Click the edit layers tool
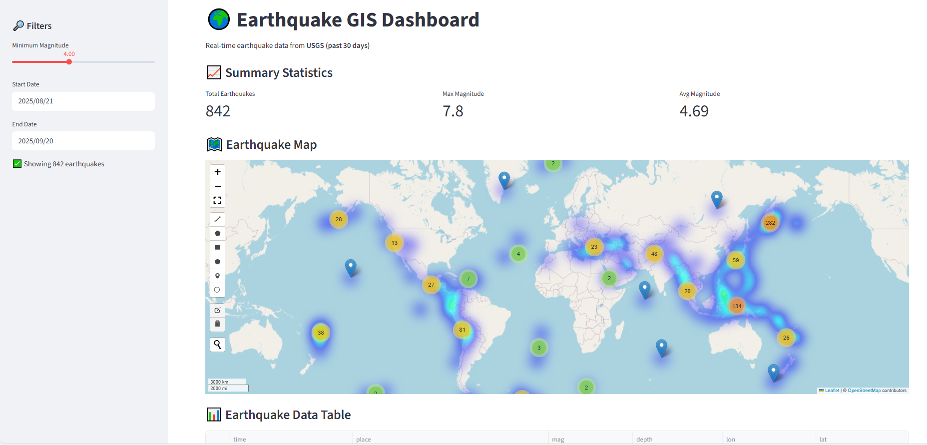 pyautogui.click(x=217, y=310)
